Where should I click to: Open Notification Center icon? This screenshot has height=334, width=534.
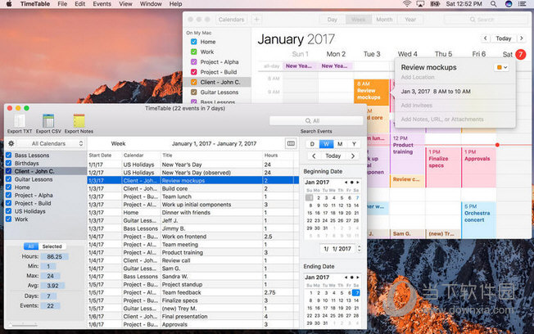tap(522, 4)
